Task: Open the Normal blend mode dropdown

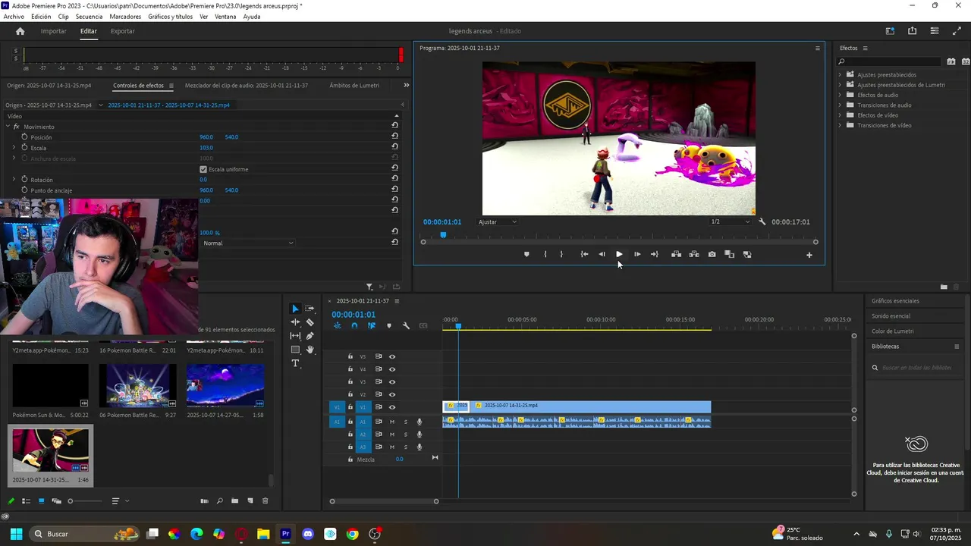Action: (248, 243)
